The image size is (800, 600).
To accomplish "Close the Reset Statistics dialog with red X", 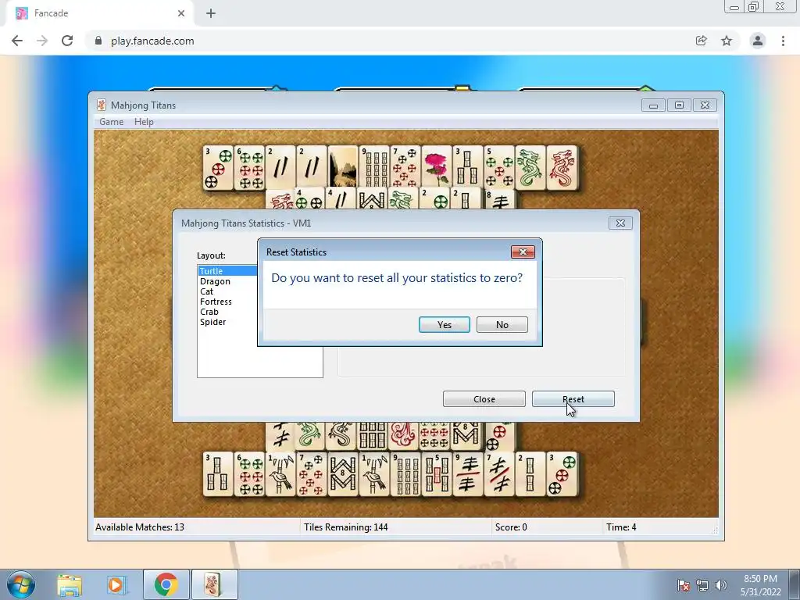I will [523, 252].
